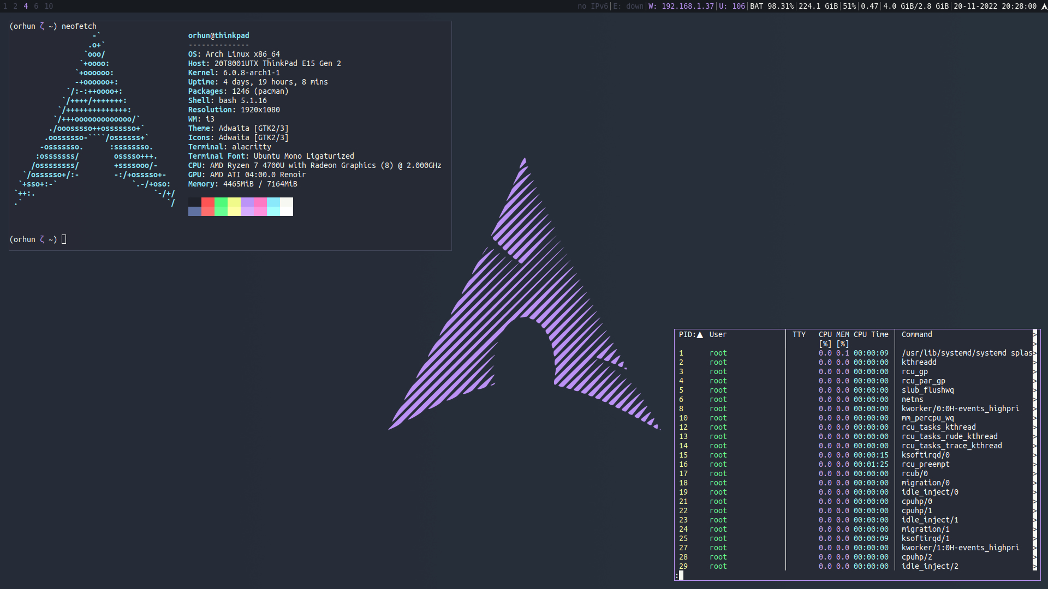Click the 'E: down' ethernet status
Screen dimensions: 1048x589
[628, 7]
